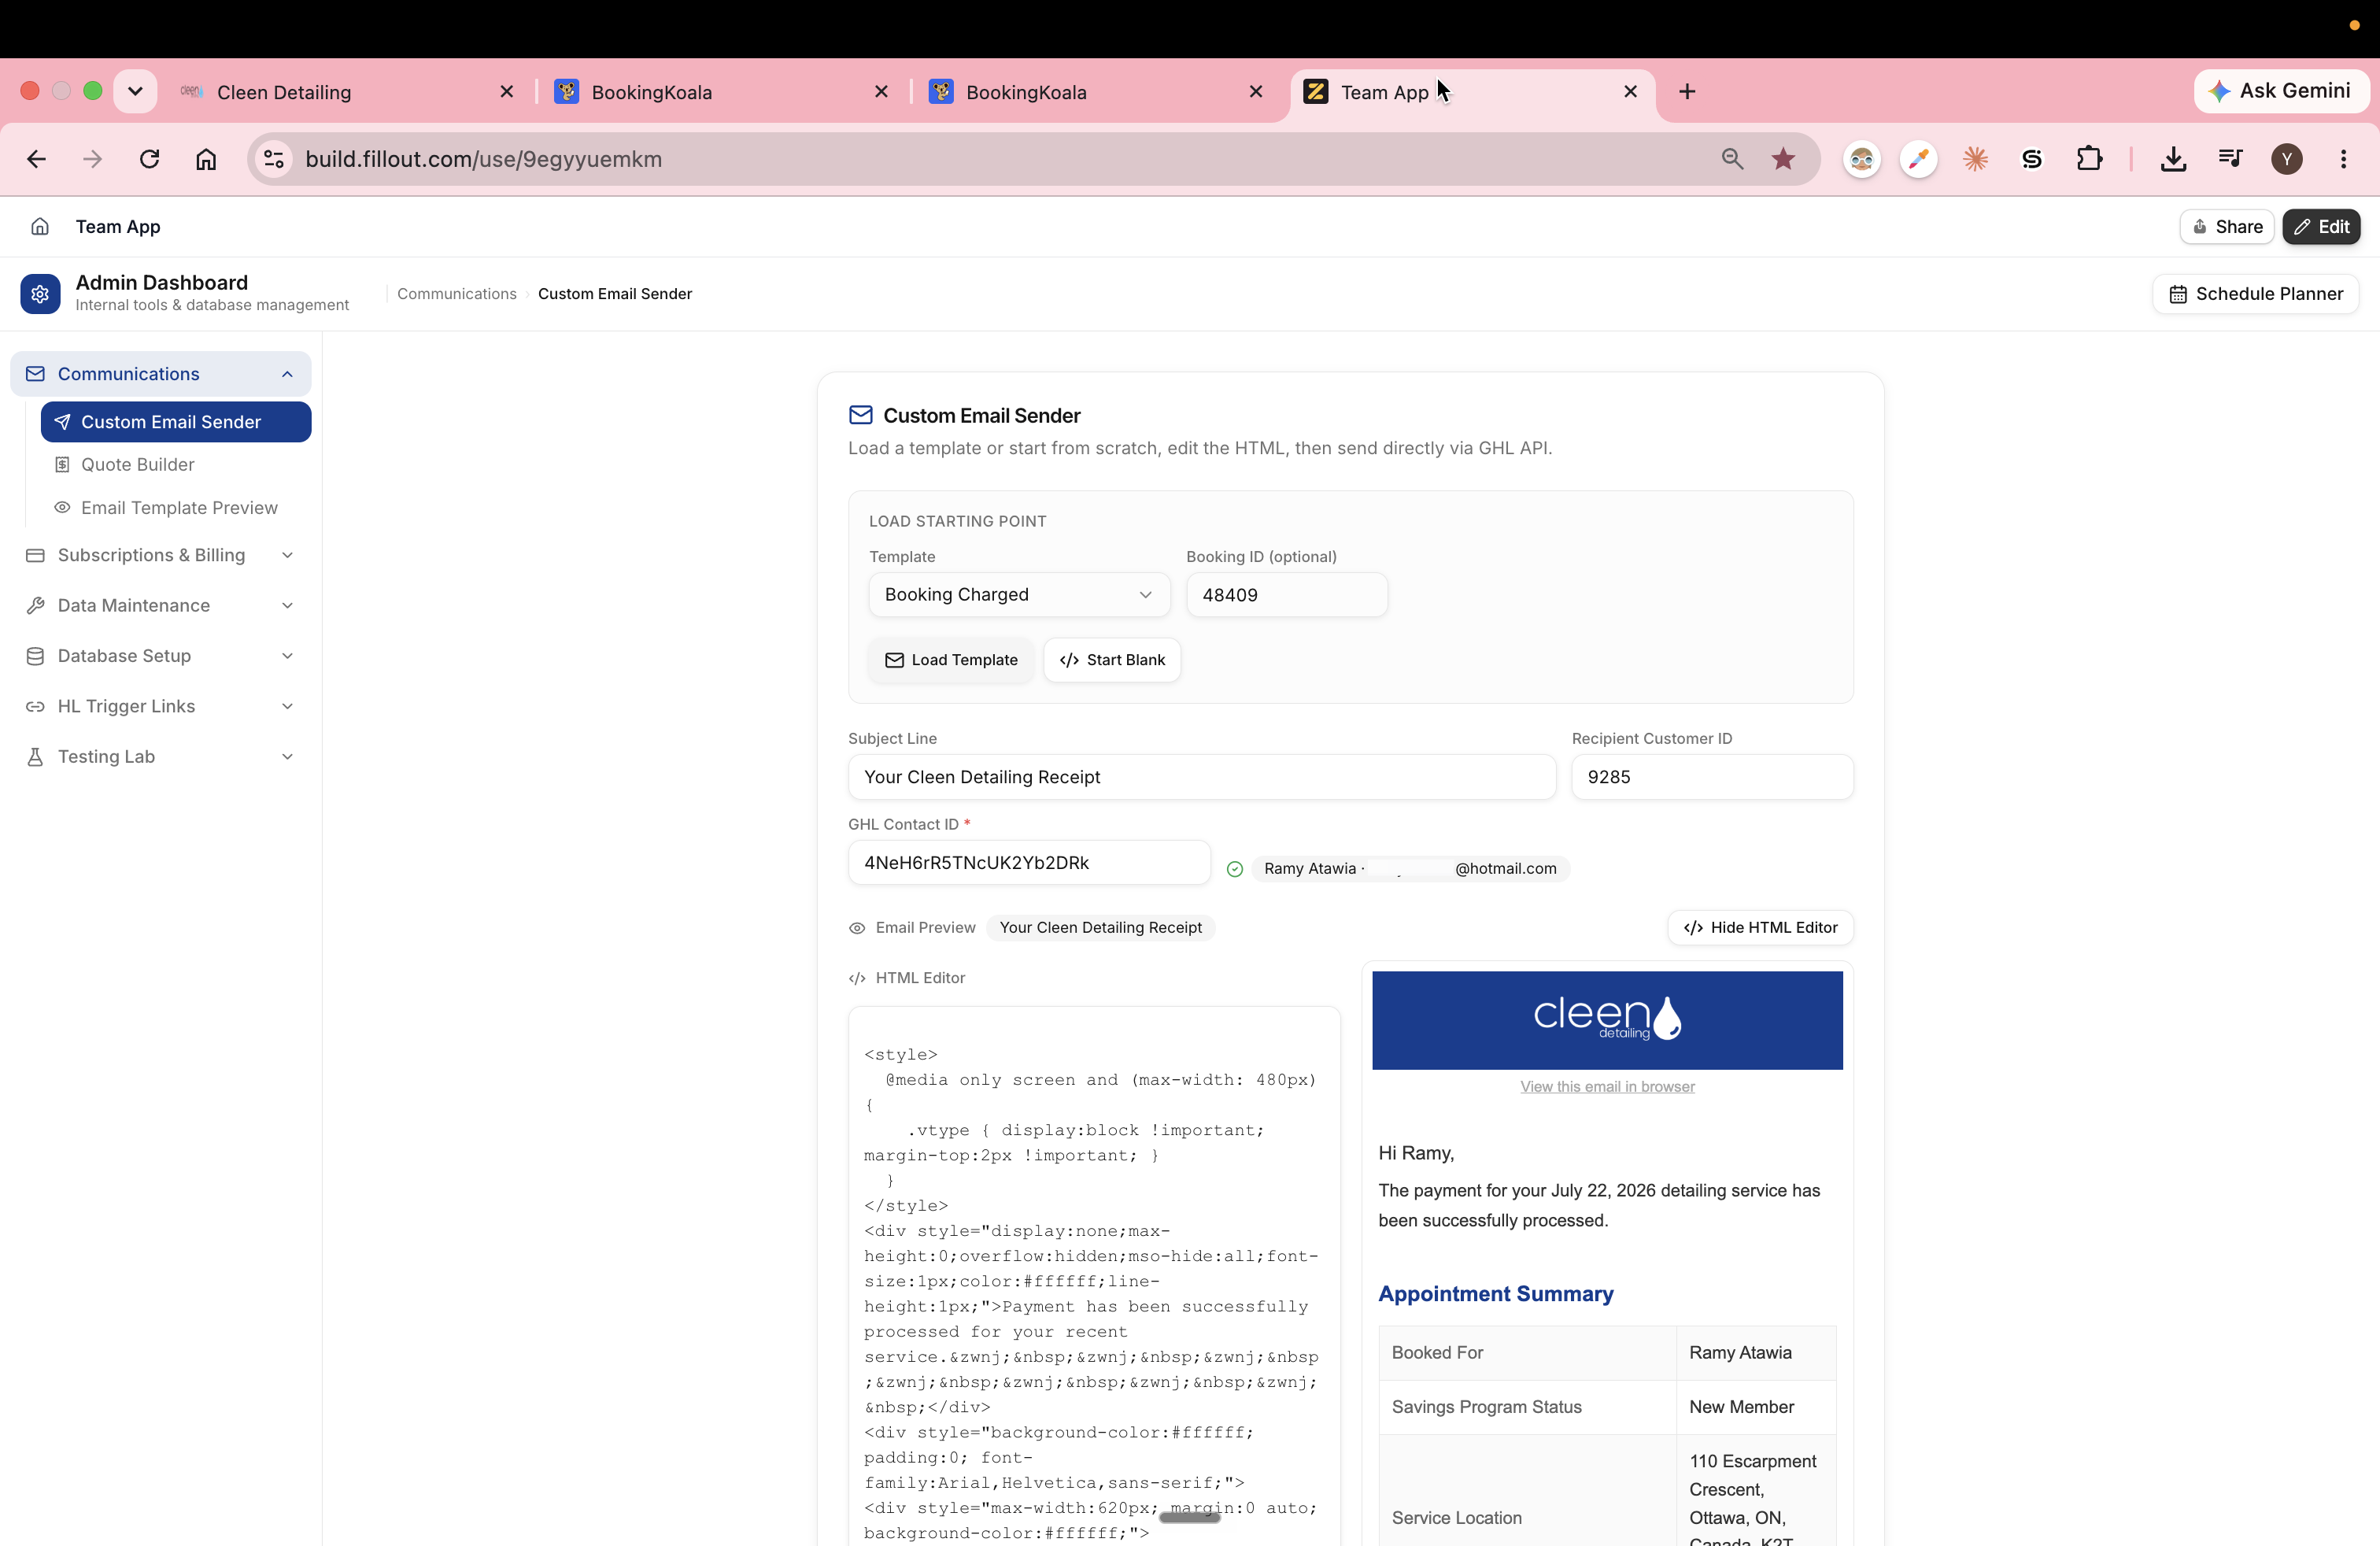
Task: Click the Ramy Atawia contact chip
Action: tap(1410, 869)
